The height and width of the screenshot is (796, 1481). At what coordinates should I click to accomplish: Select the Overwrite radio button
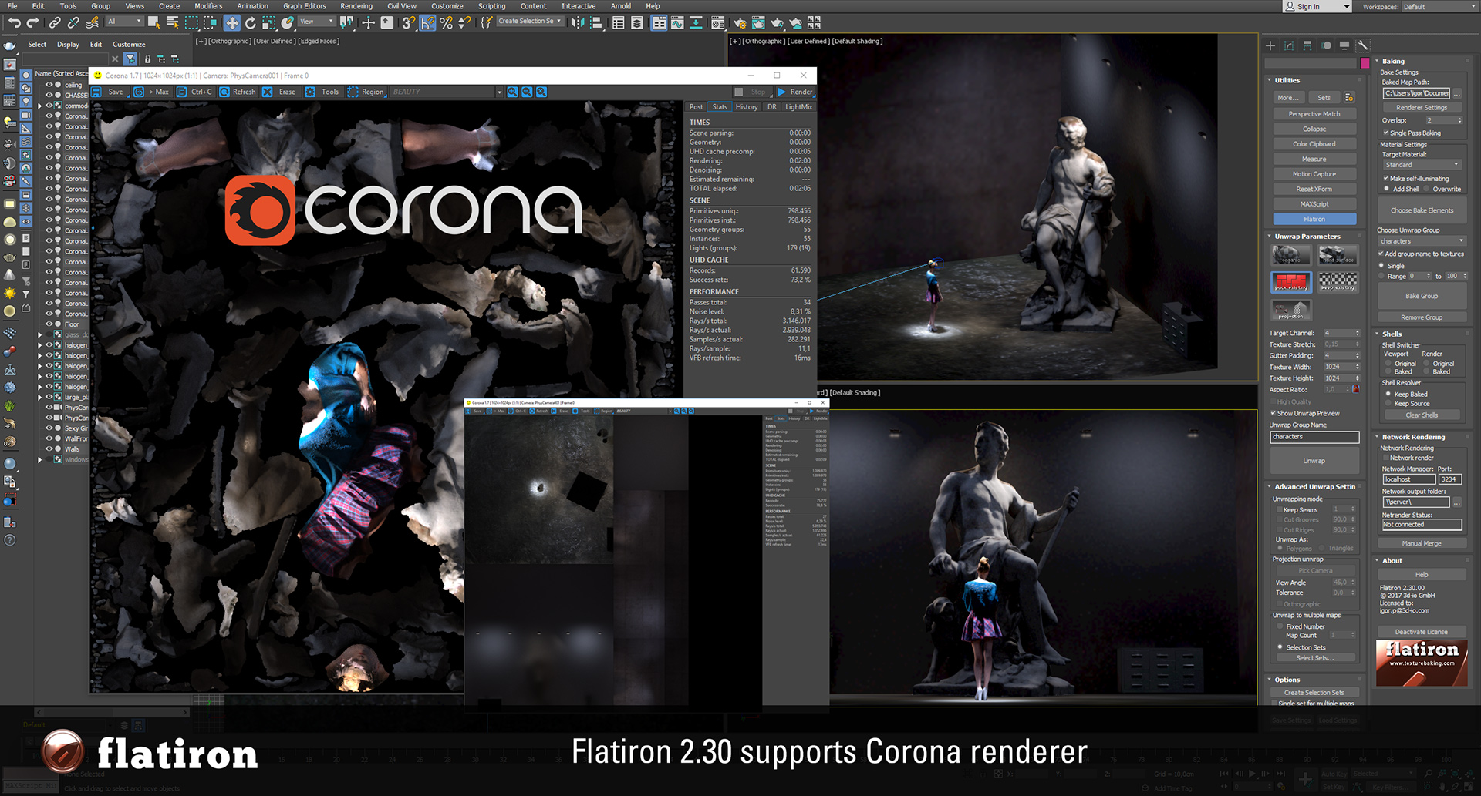[x=1426, y=189]
